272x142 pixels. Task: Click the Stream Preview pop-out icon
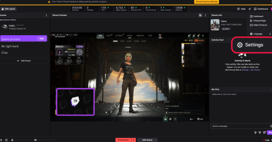click(200, 15)
